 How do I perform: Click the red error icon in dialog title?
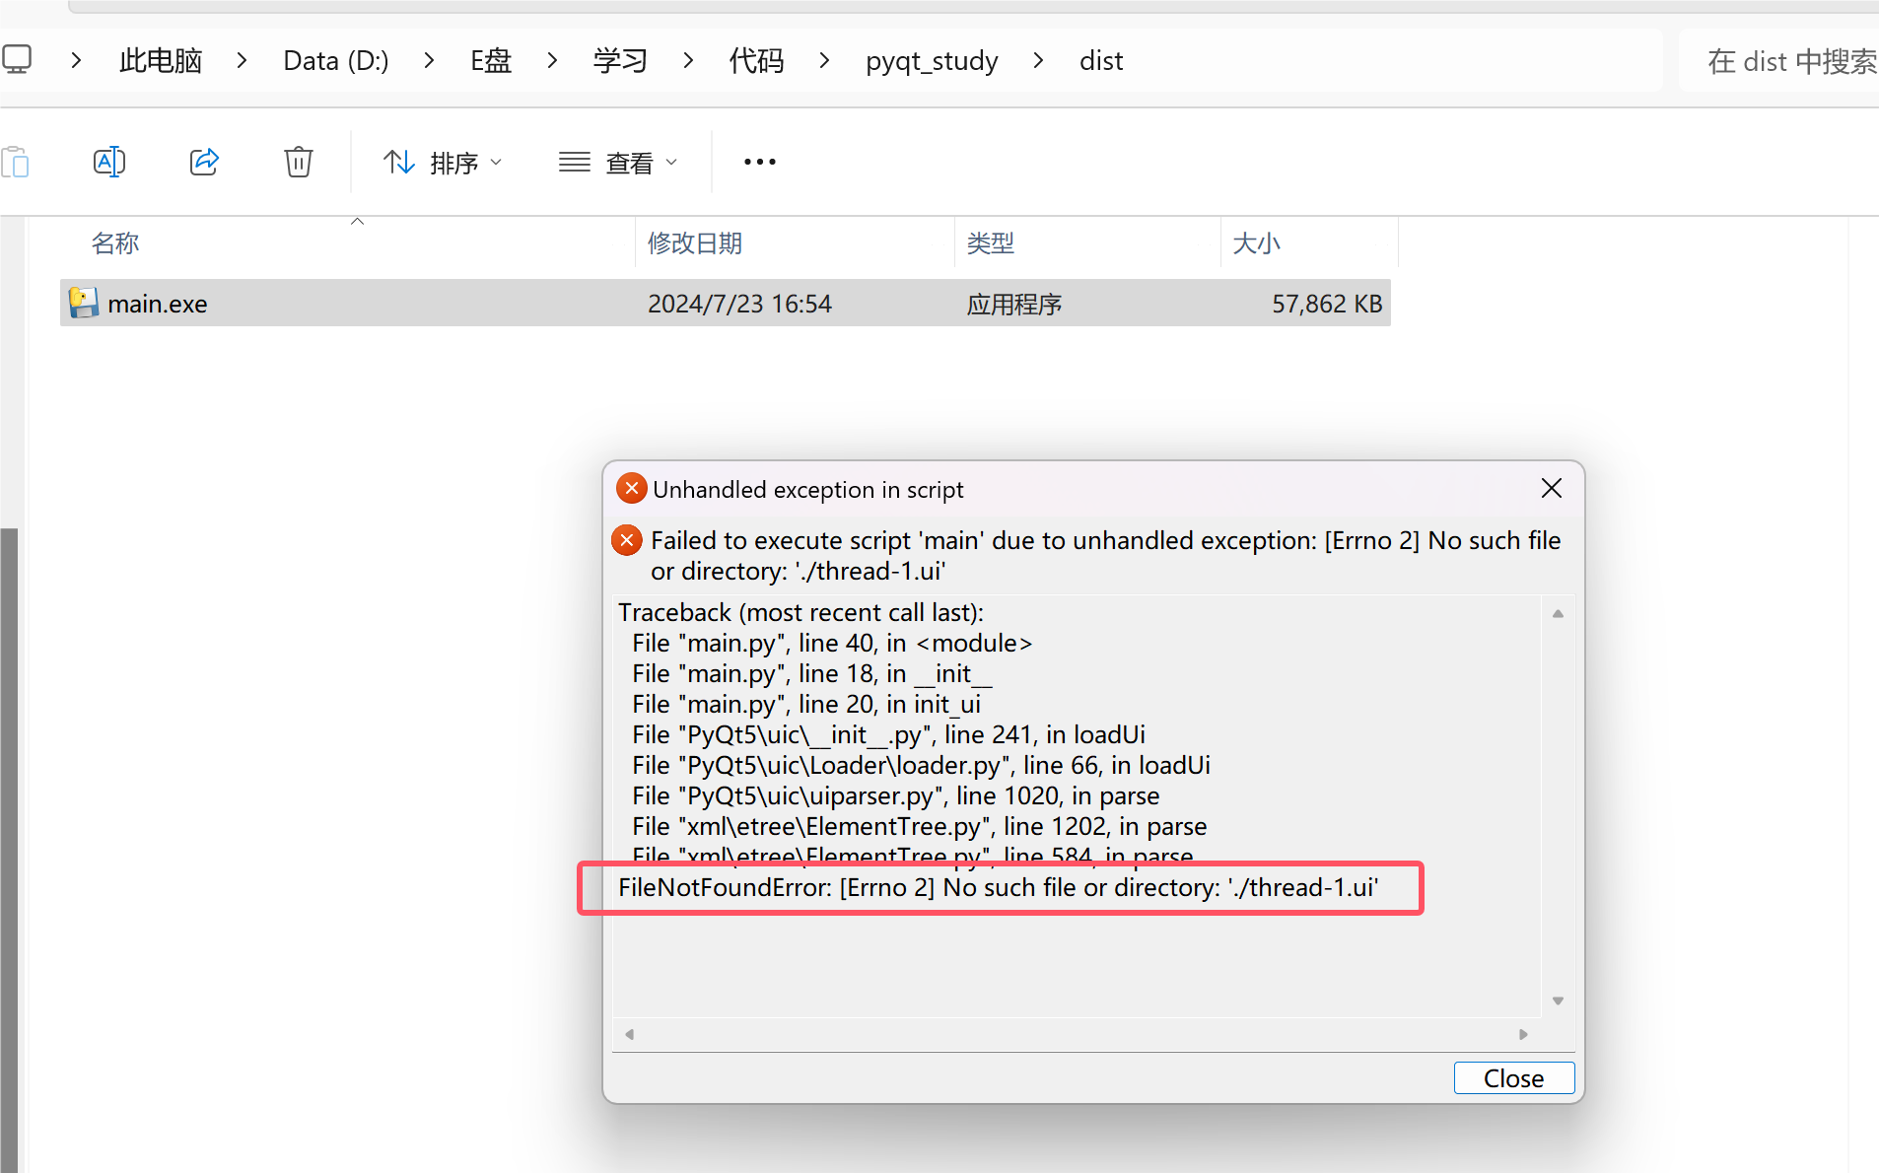631,488
